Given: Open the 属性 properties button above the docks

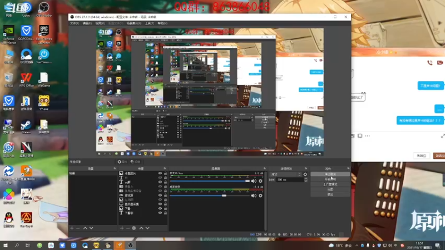Looking at the screenshot, I should click(x=122, y=162).
